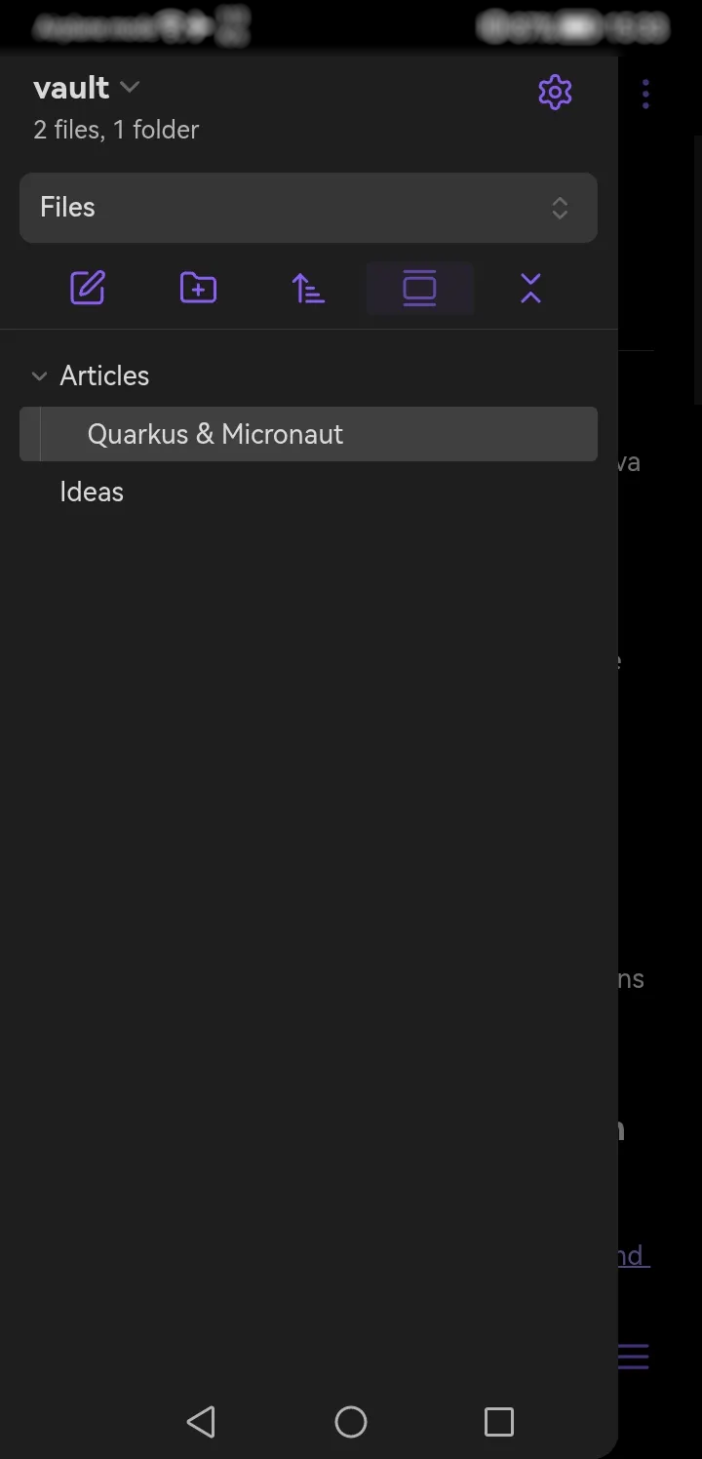Collapse all folders in the file explorer
The image size is (702, 1459).
tap(529, 288)
